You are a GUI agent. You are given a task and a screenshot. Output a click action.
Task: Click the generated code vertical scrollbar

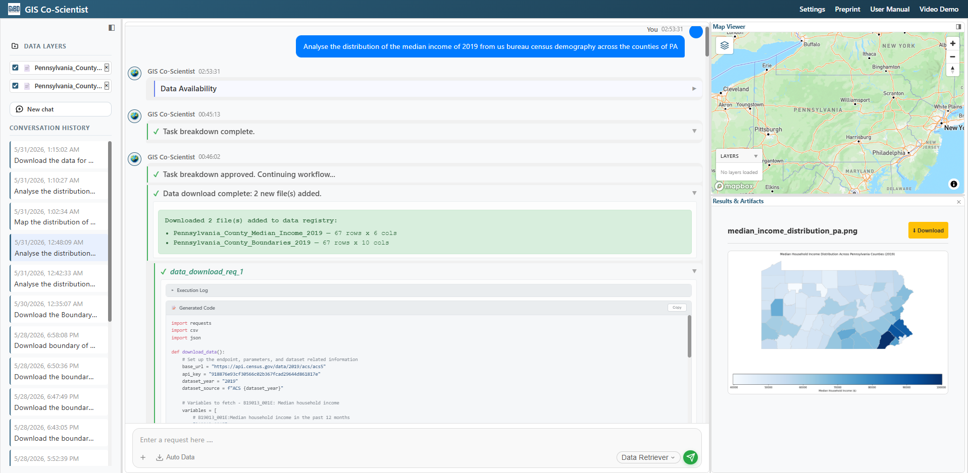(690, 336)
